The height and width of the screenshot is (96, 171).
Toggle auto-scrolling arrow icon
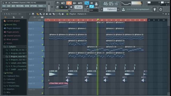(91, 3)
